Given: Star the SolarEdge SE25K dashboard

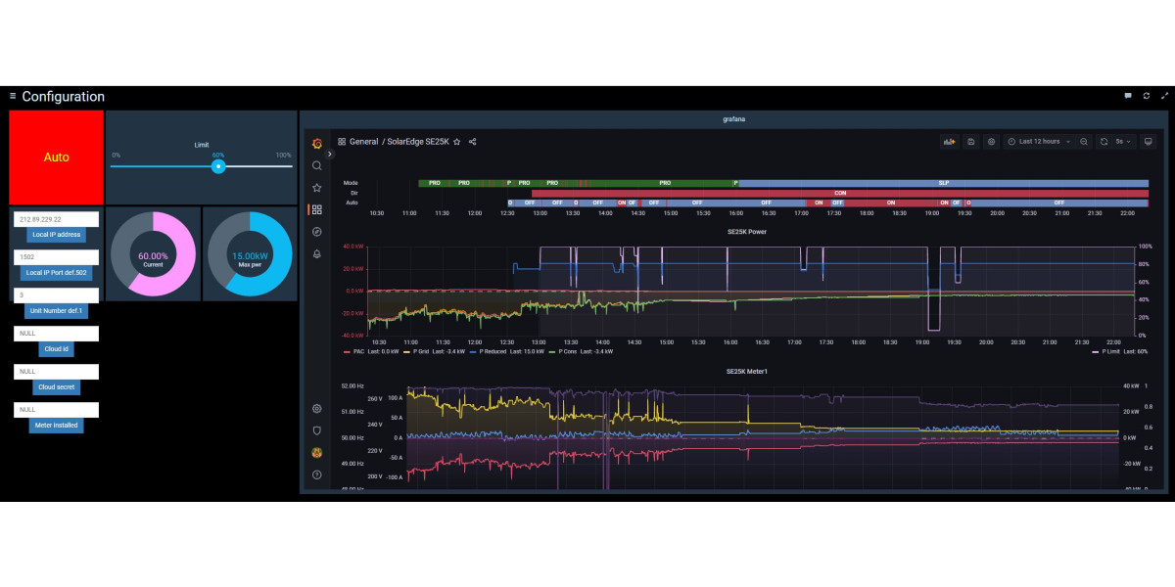Looking at the screenshot, I should pyautogui.click(x=457, y=142).
